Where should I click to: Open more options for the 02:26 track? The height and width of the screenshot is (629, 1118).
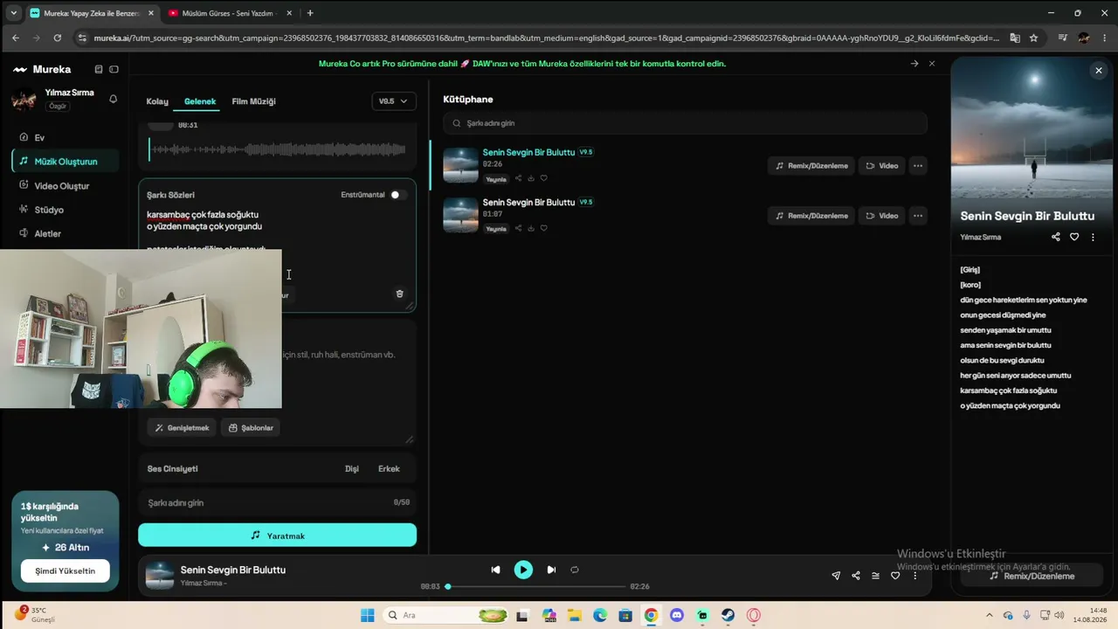tap(917, 166)
